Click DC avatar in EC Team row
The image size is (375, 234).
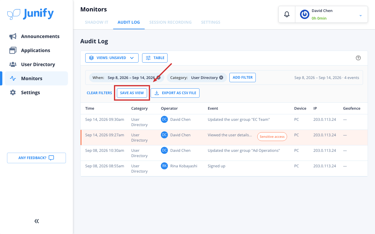(x=164, y=119)
